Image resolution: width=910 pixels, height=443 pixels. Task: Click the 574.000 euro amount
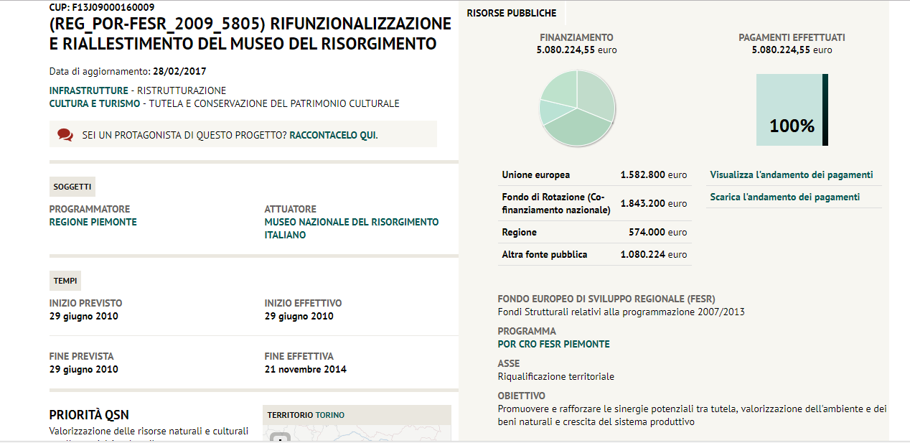tap(658, 232)
